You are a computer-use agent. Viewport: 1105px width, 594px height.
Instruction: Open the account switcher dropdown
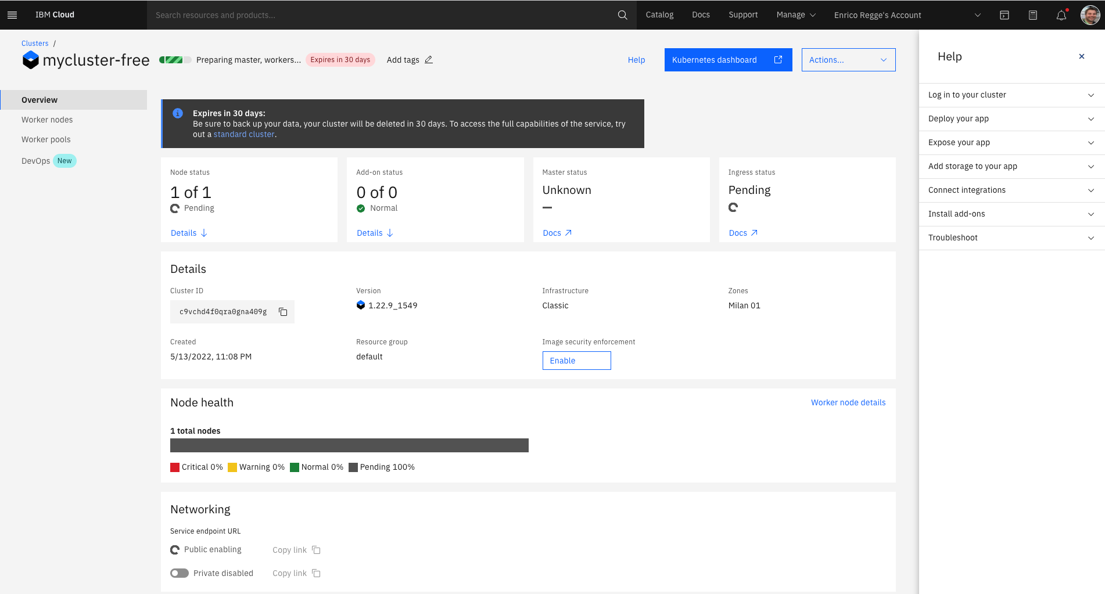click(x=907, y=15)
